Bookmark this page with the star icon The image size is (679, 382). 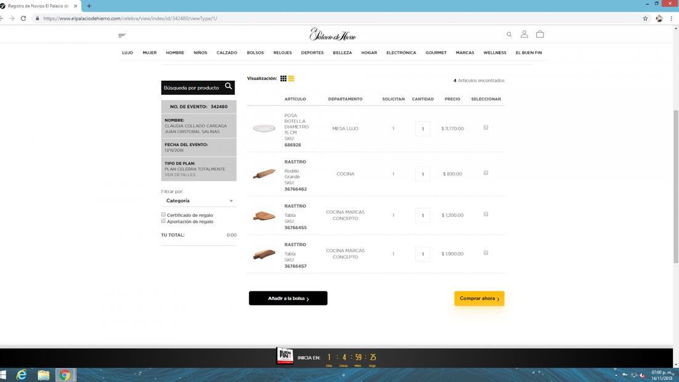(x=645, y=18)
